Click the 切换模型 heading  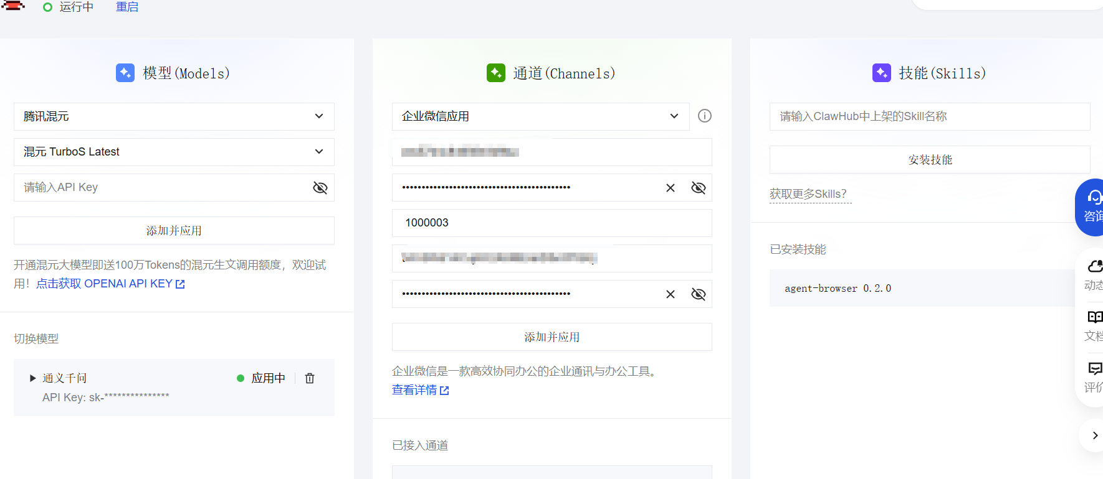pyautogui.click(x=36, y=338)
